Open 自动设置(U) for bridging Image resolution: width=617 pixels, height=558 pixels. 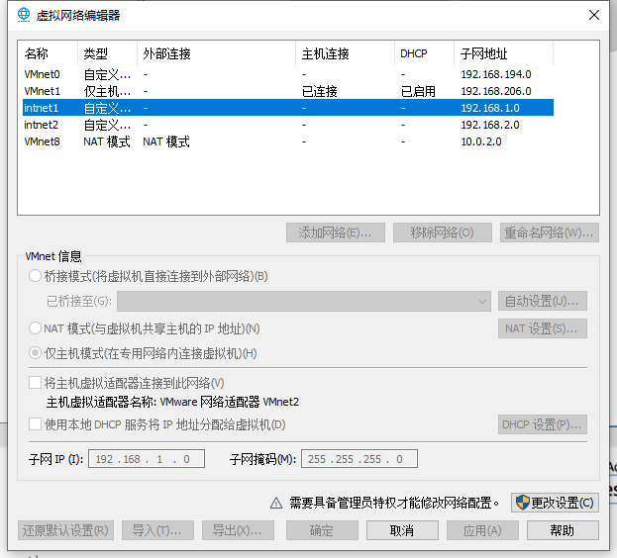point(543,302)
